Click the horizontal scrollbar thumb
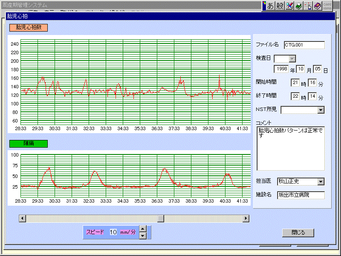 (x=161, y=218)
